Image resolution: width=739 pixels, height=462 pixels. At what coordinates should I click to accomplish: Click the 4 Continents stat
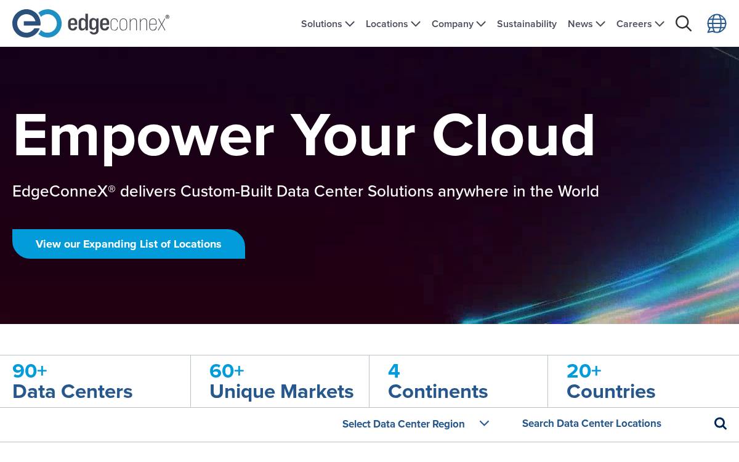tap(438, 381)
